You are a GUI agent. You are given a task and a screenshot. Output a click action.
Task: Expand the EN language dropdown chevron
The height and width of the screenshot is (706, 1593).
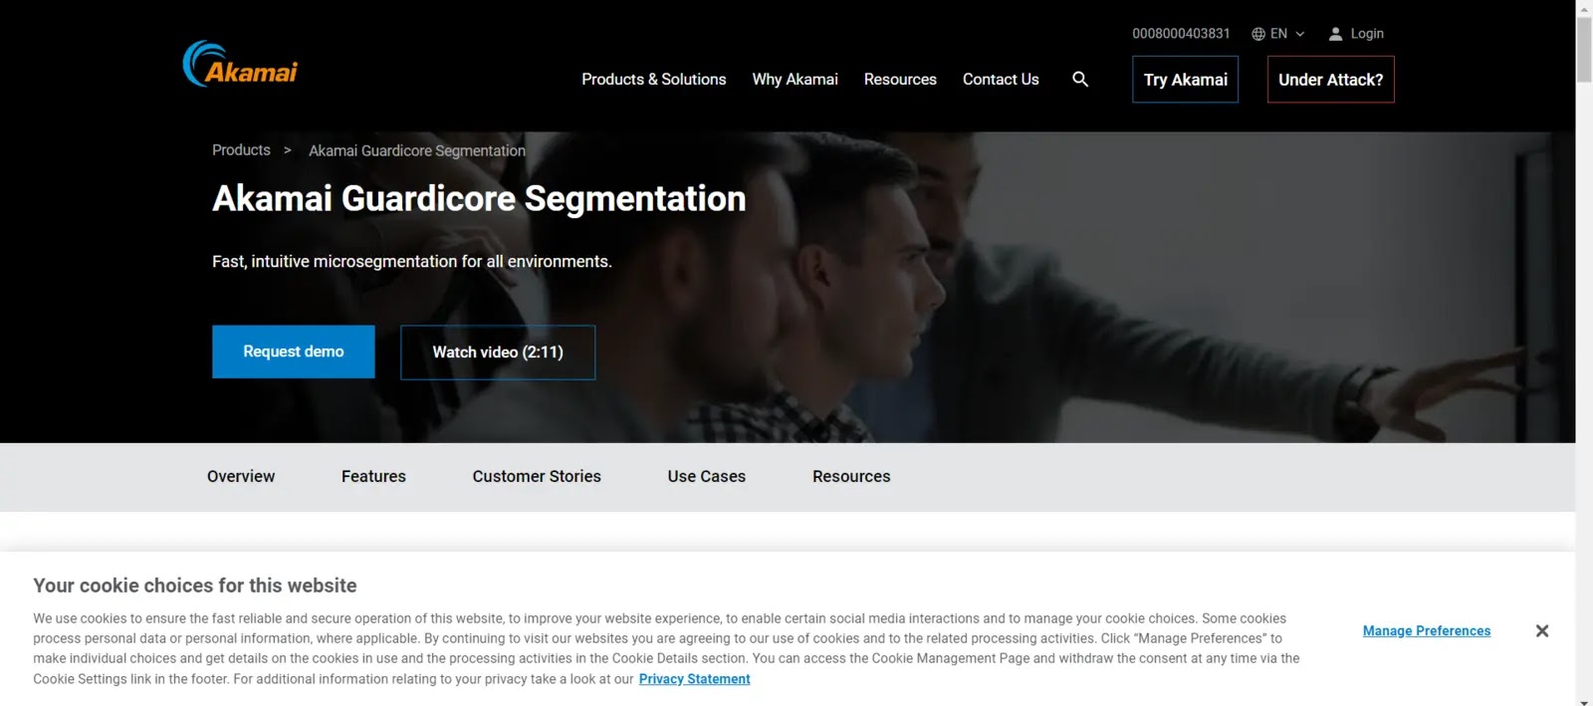pyautogui.click(x=1299, y=34)
